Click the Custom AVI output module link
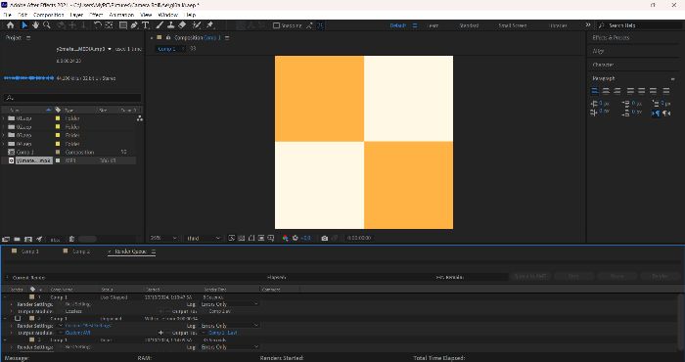The height and width of the screenshot is (362, 685). [x=77, y=333]
